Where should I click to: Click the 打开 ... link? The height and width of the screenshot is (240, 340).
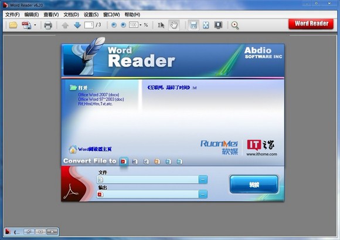(85, 88)
